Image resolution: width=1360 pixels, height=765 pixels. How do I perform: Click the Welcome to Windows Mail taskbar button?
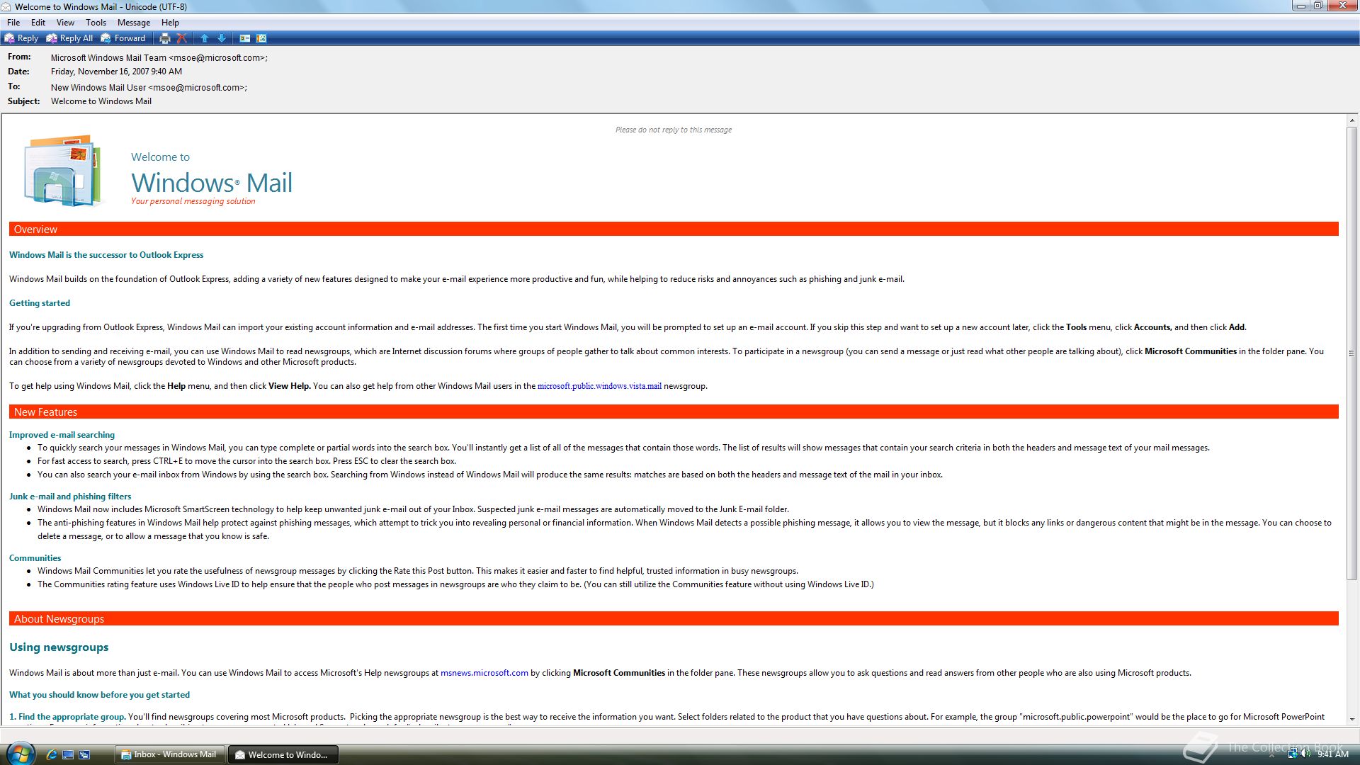tap(283, 754)
